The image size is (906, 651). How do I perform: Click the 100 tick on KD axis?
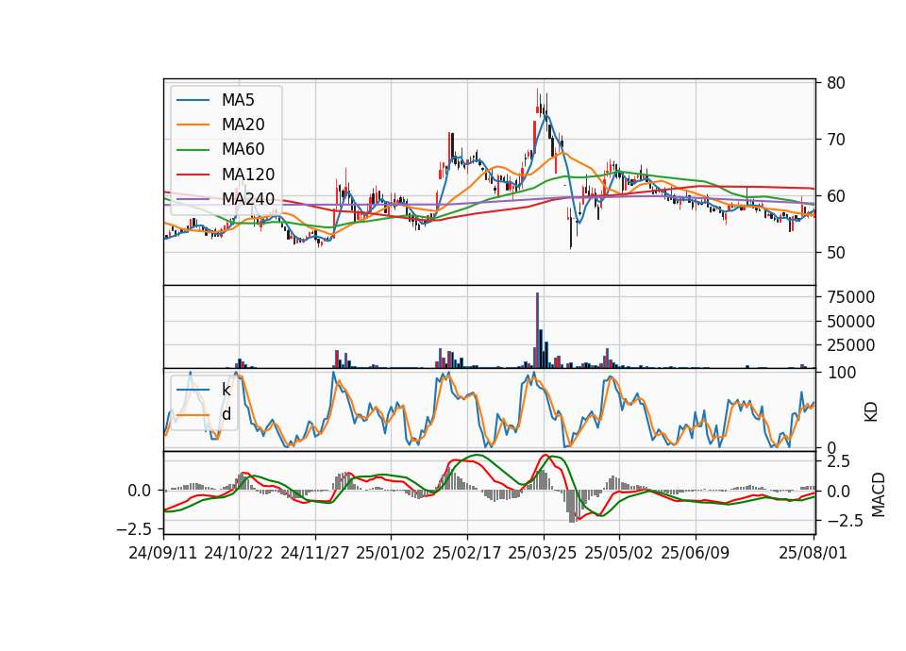coord(841,373)
